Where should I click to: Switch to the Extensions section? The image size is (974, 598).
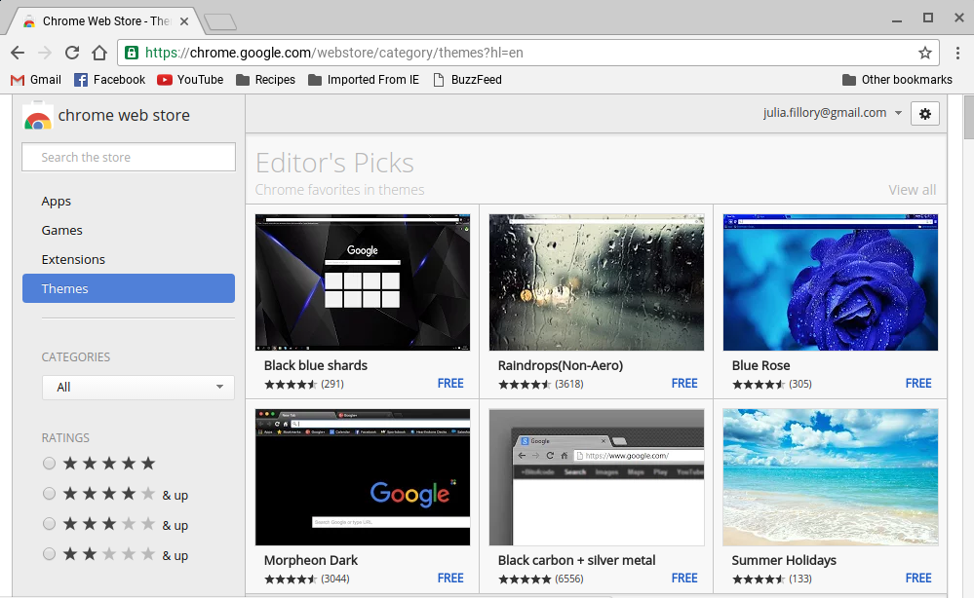tap(75, 259)
